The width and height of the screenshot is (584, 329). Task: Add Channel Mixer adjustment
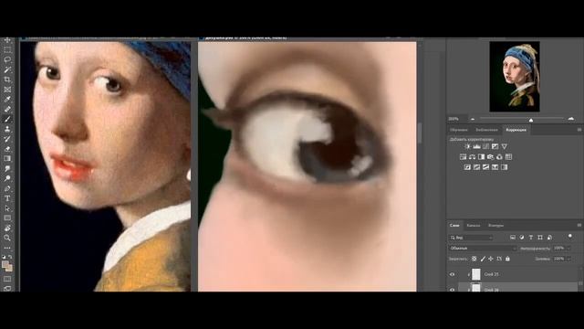point(499,157)
